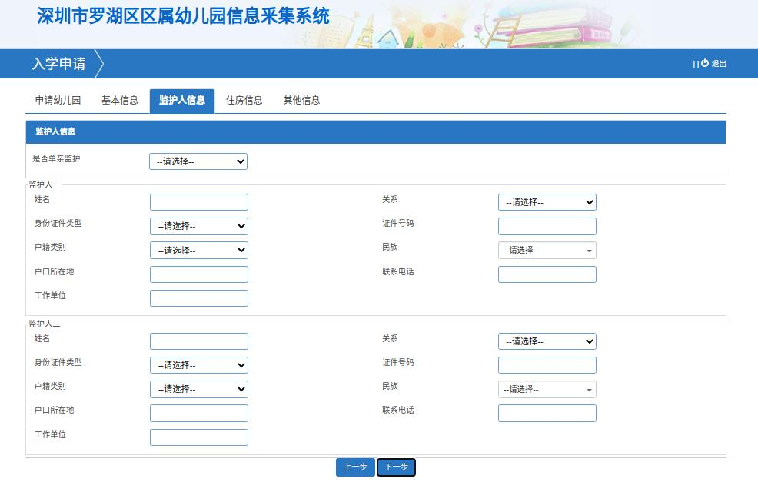Image resolution: width=758 pixels, height=492 pixels.
Task: Expand the 民族 selector for 监护人一
Action: tap(547, 250)
